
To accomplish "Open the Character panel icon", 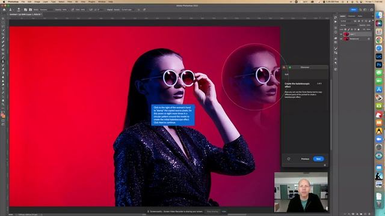I will pyautogui.click(x=336, y=59).
